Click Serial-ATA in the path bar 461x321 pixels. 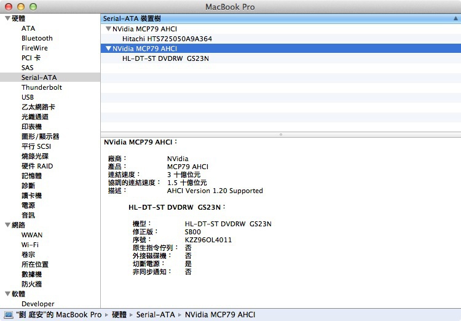click(x=156, y=315)
